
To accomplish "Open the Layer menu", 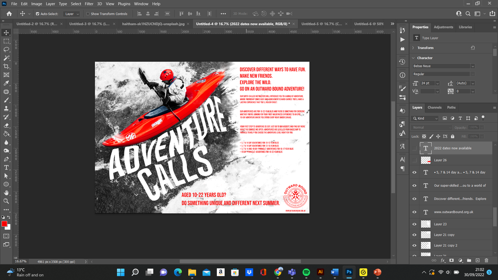I will (x=50, y=4).
